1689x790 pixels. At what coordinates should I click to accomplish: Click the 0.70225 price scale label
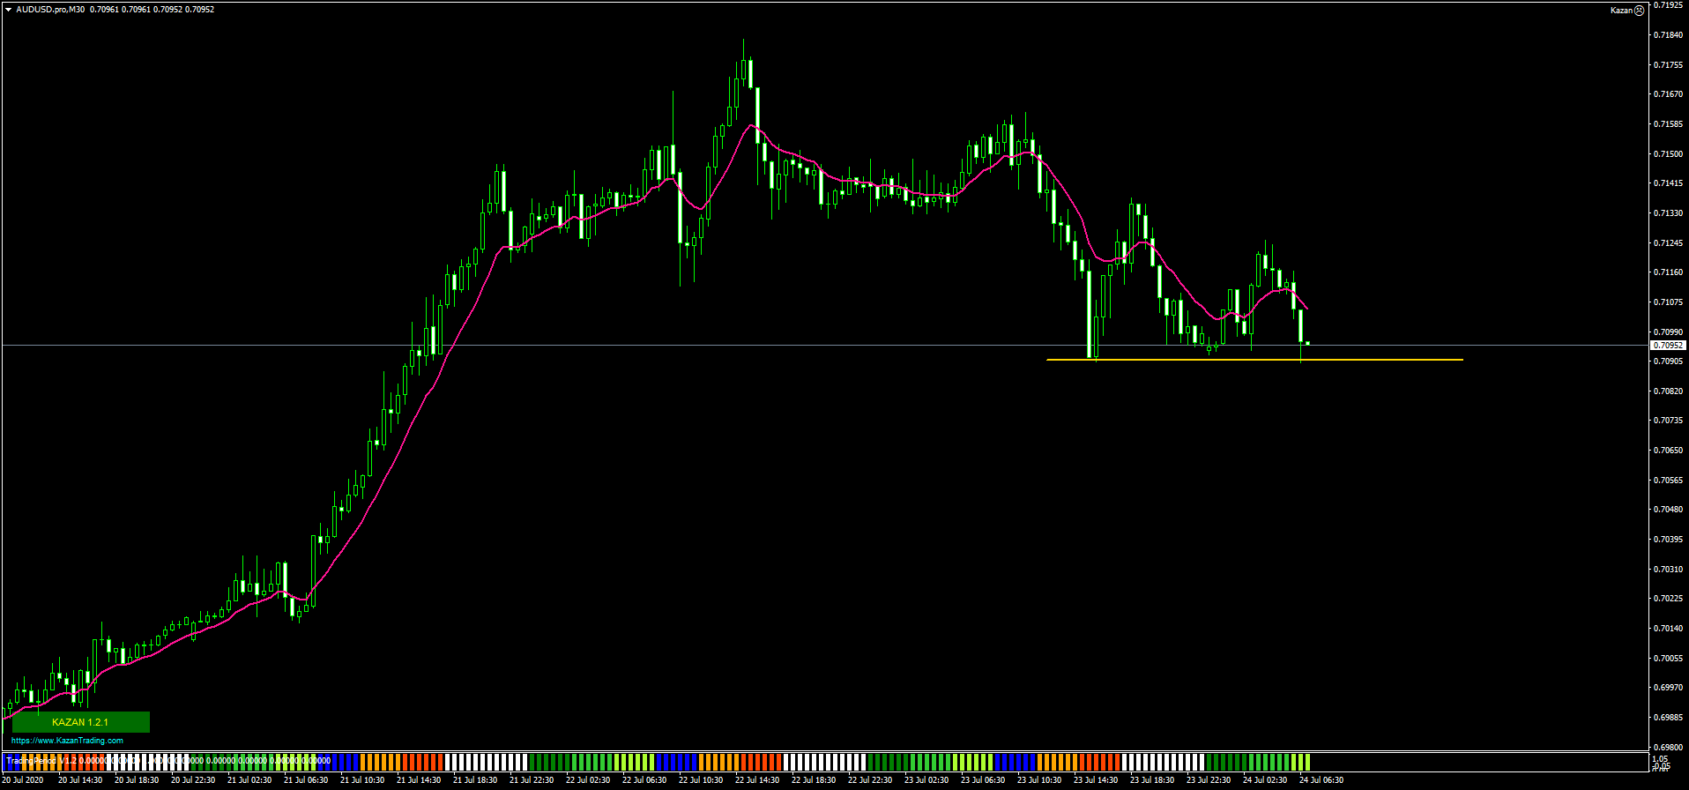pyautogui.click(x=1670, y=599)
